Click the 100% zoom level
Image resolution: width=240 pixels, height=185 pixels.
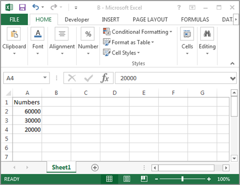[223, 179]
